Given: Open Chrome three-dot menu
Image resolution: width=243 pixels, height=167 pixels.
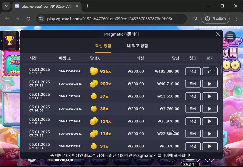Looking at the screenshot, I should pos(236,19).
